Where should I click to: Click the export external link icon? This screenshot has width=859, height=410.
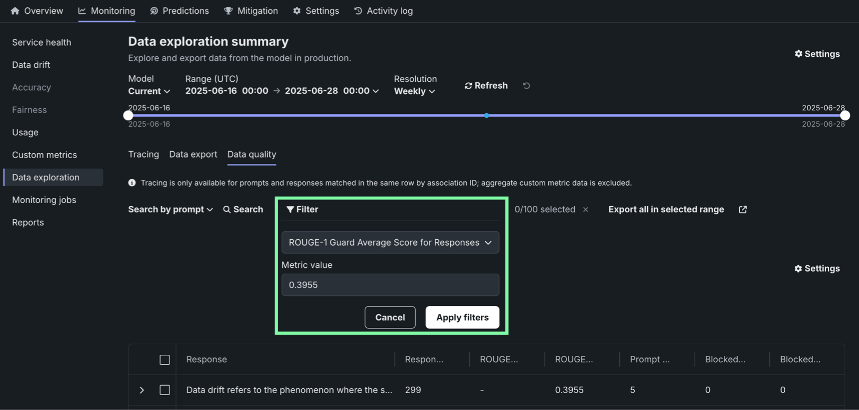[x=742, y=210]
